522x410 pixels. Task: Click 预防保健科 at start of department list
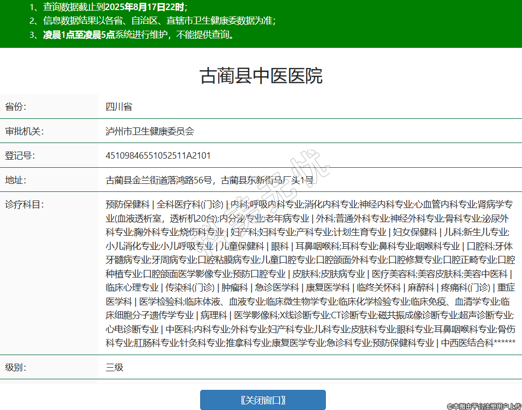(x=127, y=204)
